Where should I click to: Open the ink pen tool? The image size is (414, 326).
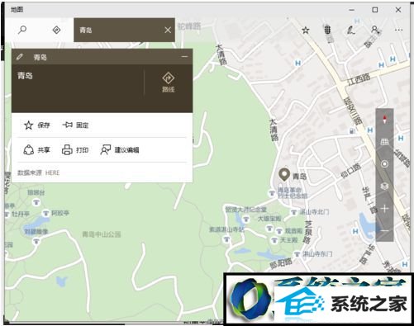tap(350, 30)
